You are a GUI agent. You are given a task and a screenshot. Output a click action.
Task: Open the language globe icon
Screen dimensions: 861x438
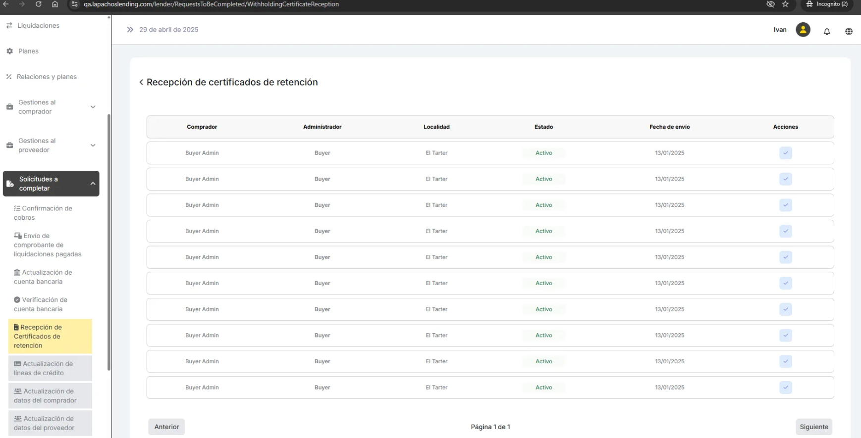click(849, 31)
